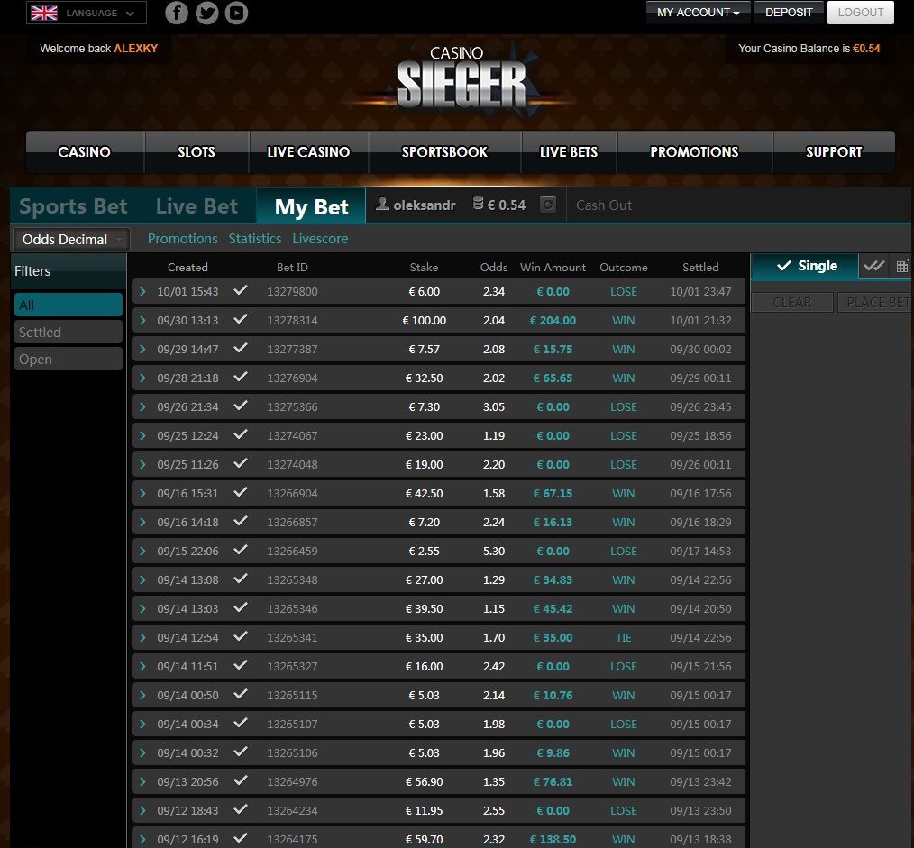The width and height of the screenshot is (914, 848).
Task: Expand bet row 10/01 15:43
Action: [x=142, y=291]
